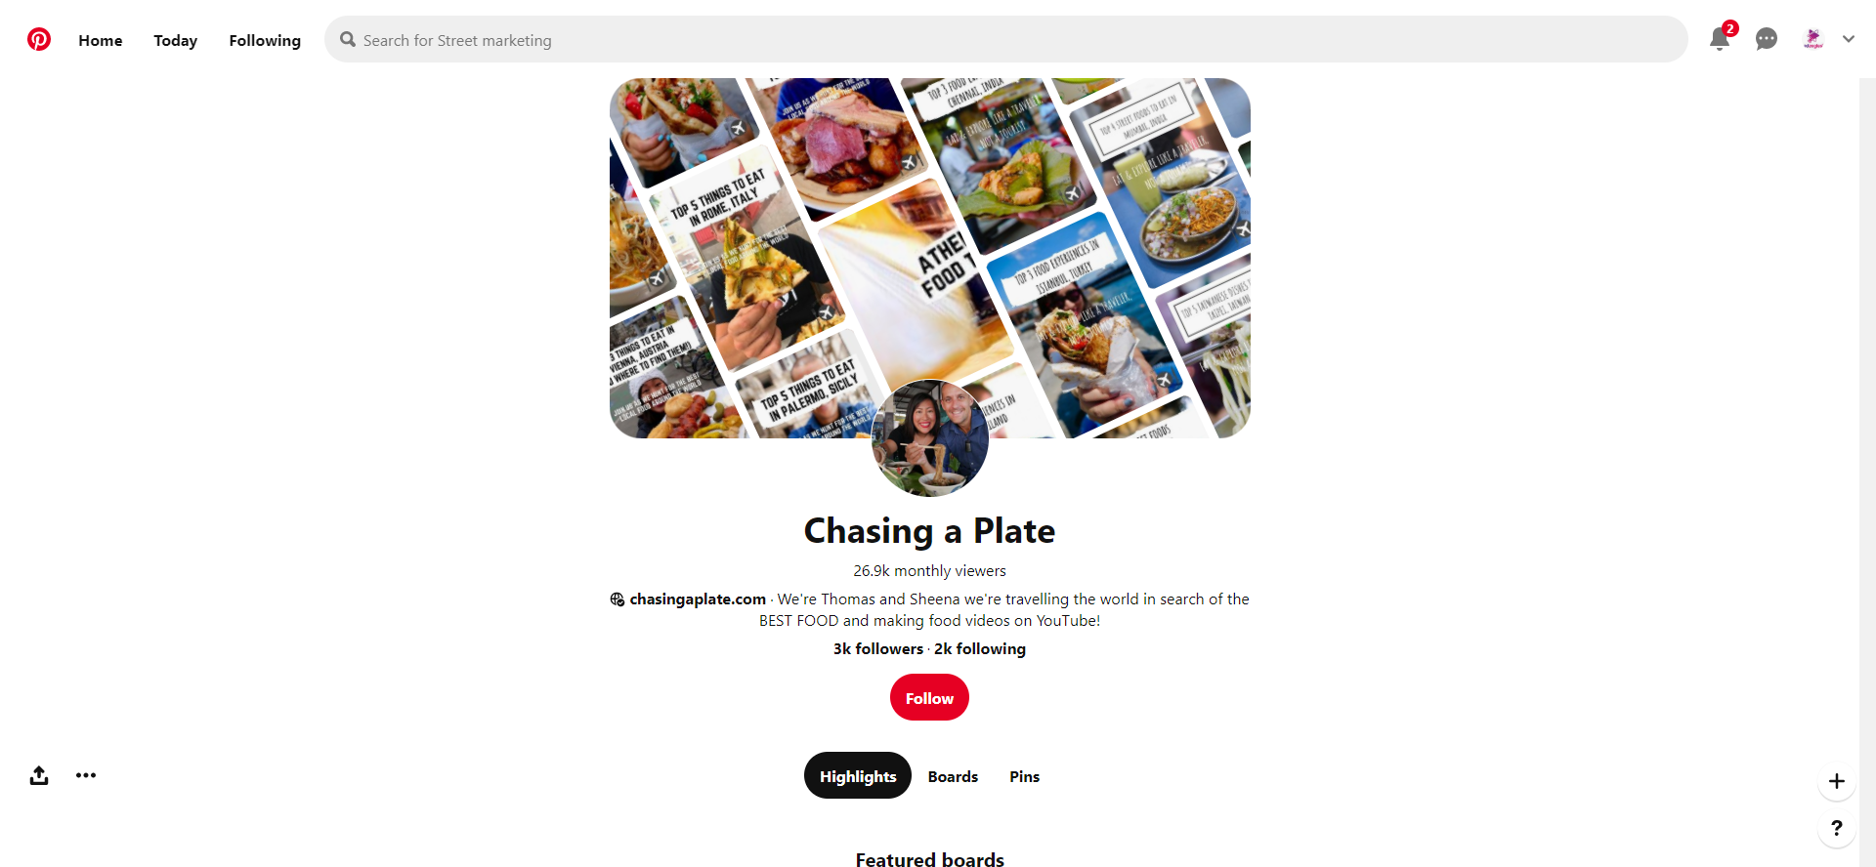Switch to the Pins tab
This screenshot has width=1876, height=867.
(1024, 776)
